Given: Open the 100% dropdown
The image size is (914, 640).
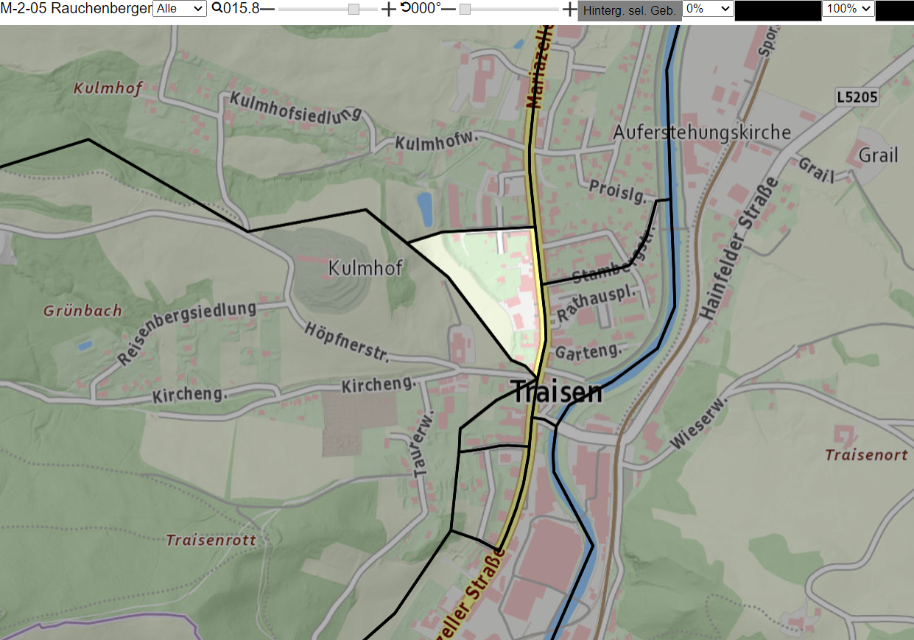Looking at the screenshot, I should click(x=848, y=9).
